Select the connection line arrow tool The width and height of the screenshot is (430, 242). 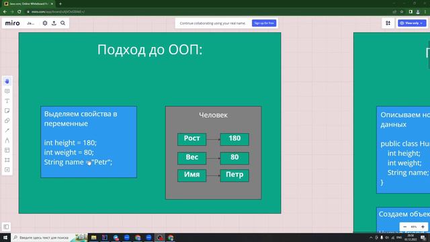[x=7, y=130]
